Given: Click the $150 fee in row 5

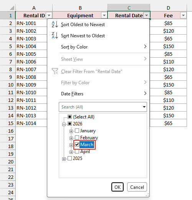Looking at the screenshot, I should (x=168, y=46).
